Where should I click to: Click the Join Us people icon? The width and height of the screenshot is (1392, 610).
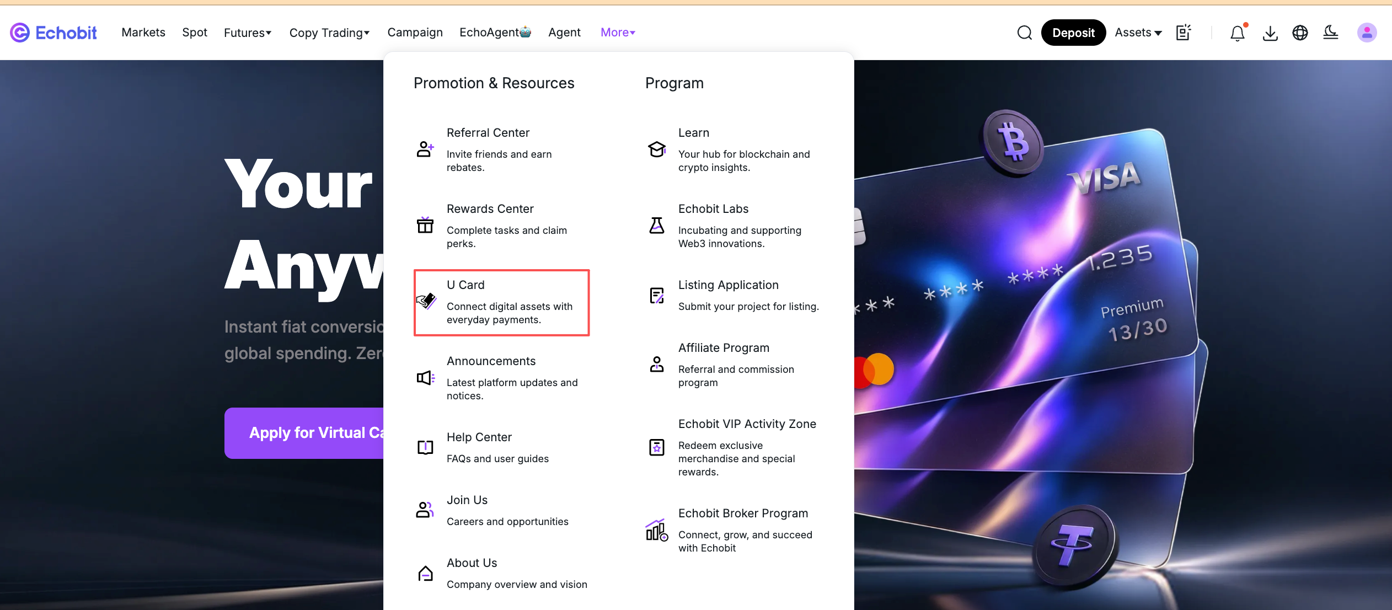[425, 510]
